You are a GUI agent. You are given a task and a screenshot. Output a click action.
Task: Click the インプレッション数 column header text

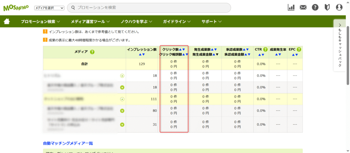point(142,50)
